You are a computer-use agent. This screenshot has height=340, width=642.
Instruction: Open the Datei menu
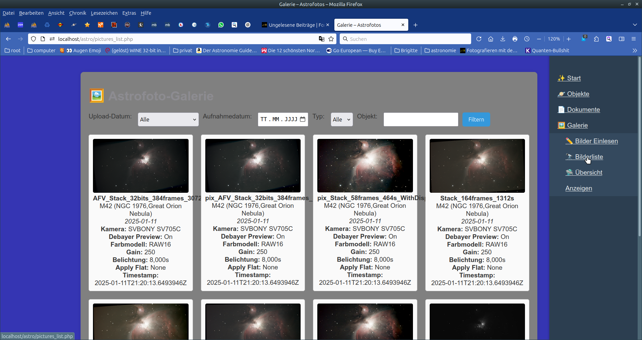8,13
